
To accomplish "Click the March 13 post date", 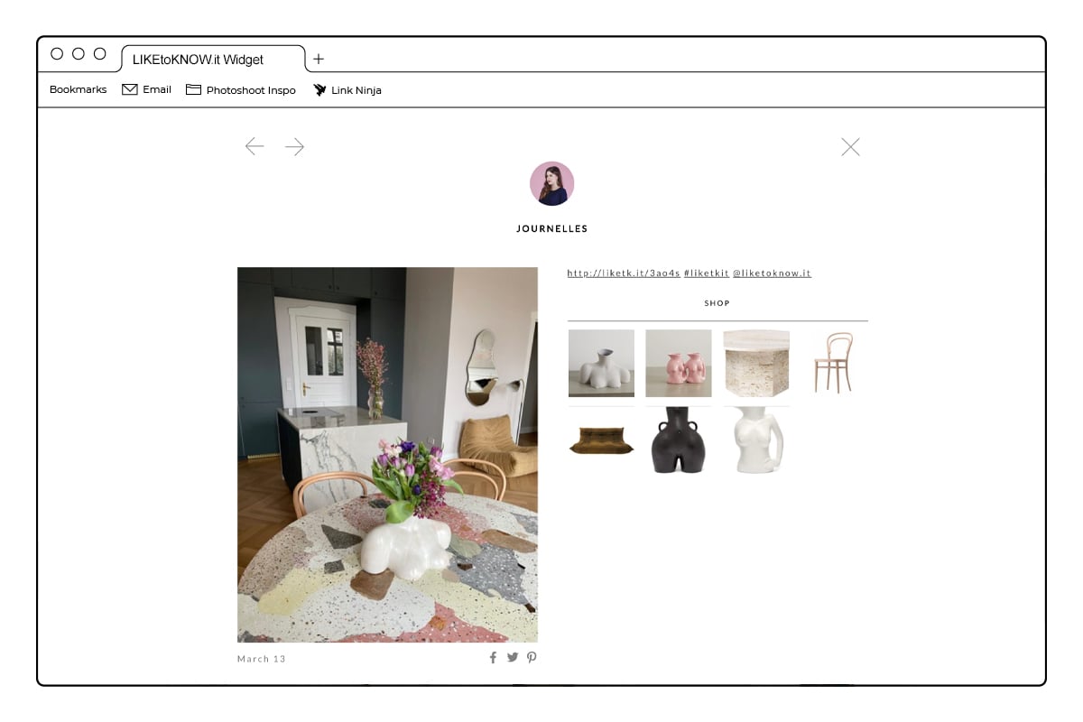I will 262,659.
